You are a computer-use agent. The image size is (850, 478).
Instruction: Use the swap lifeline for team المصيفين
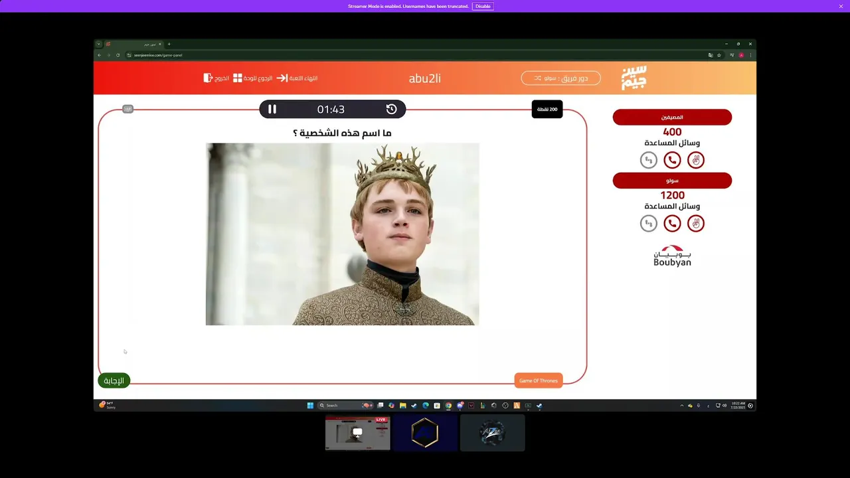(x=649, y=160)
